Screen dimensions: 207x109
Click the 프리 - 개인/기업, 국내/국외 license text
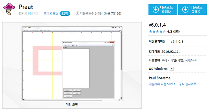click(x=179, y=60)
